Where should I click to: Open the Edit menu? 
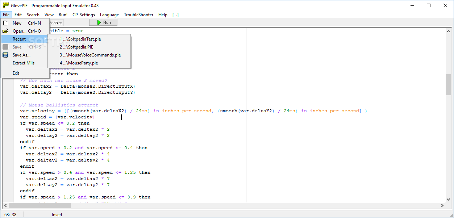point(18,15)
